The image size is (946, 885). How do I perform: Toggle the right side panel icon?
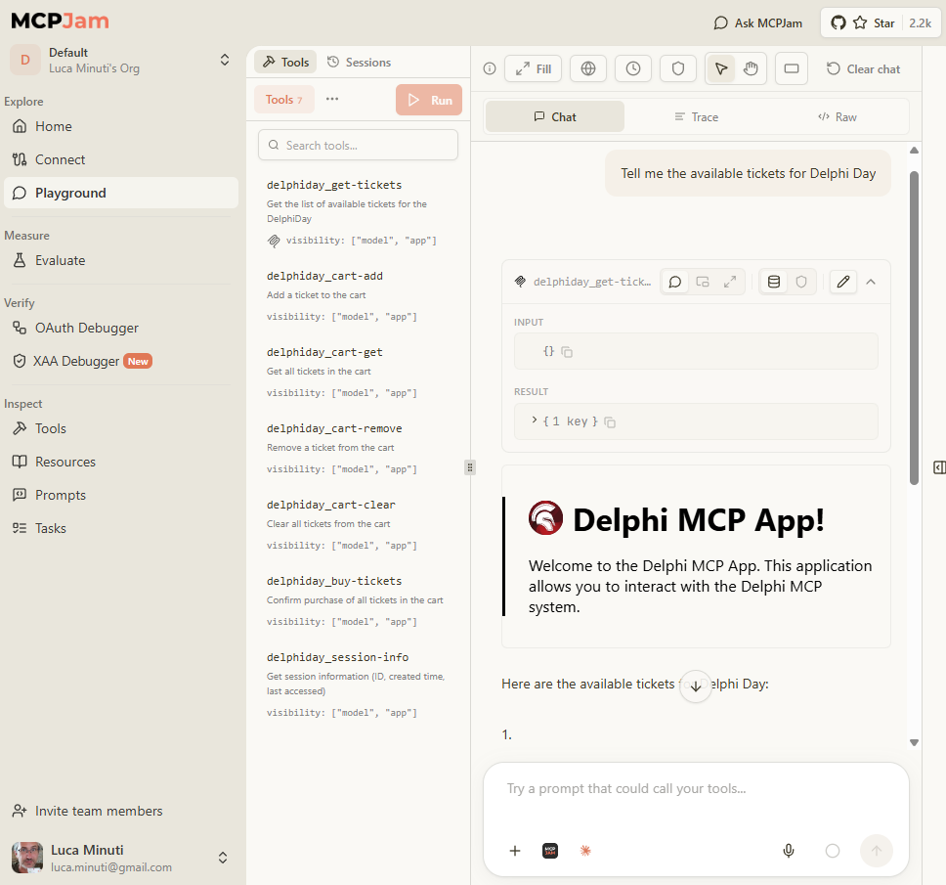939,467
